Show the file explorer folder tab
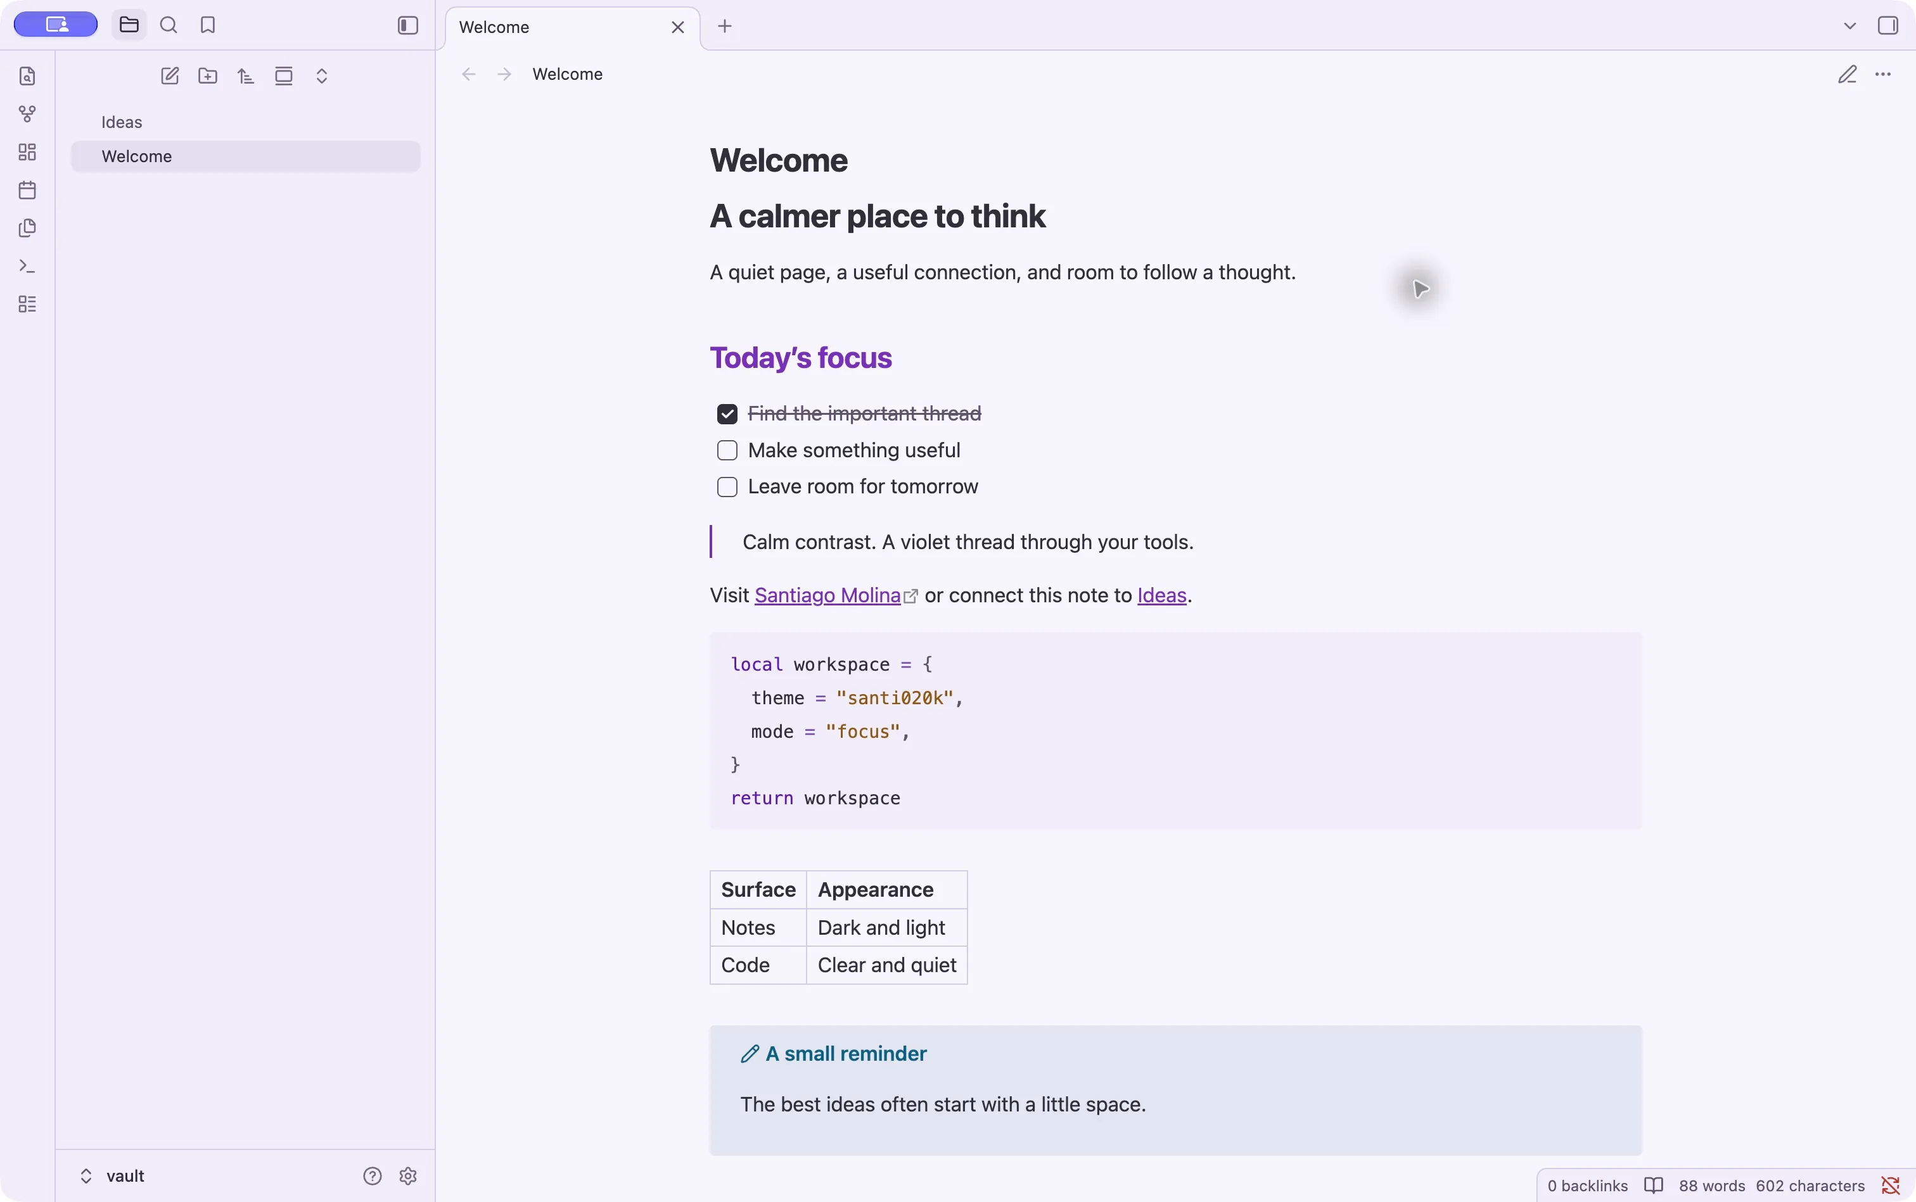 [129, 25]
